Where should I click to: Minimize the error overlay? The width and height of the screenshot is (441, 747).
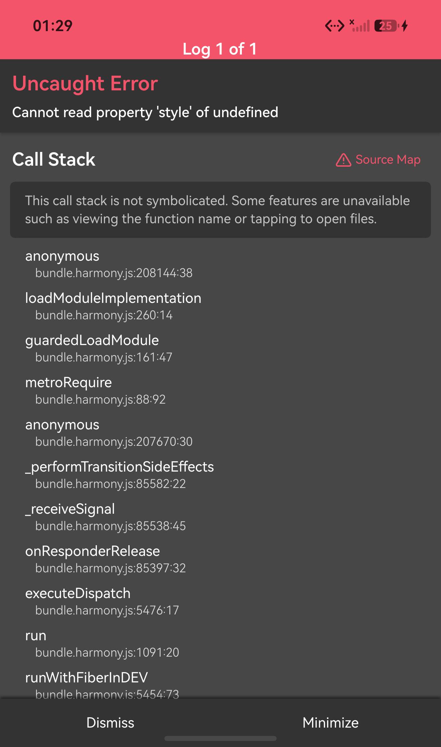(331, 723)
